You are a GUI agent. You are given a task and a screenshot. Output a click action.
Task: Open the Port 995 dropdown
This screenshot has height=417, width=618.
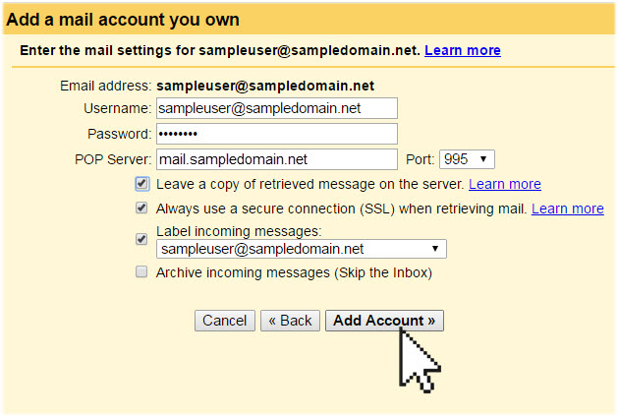(468, 159)
